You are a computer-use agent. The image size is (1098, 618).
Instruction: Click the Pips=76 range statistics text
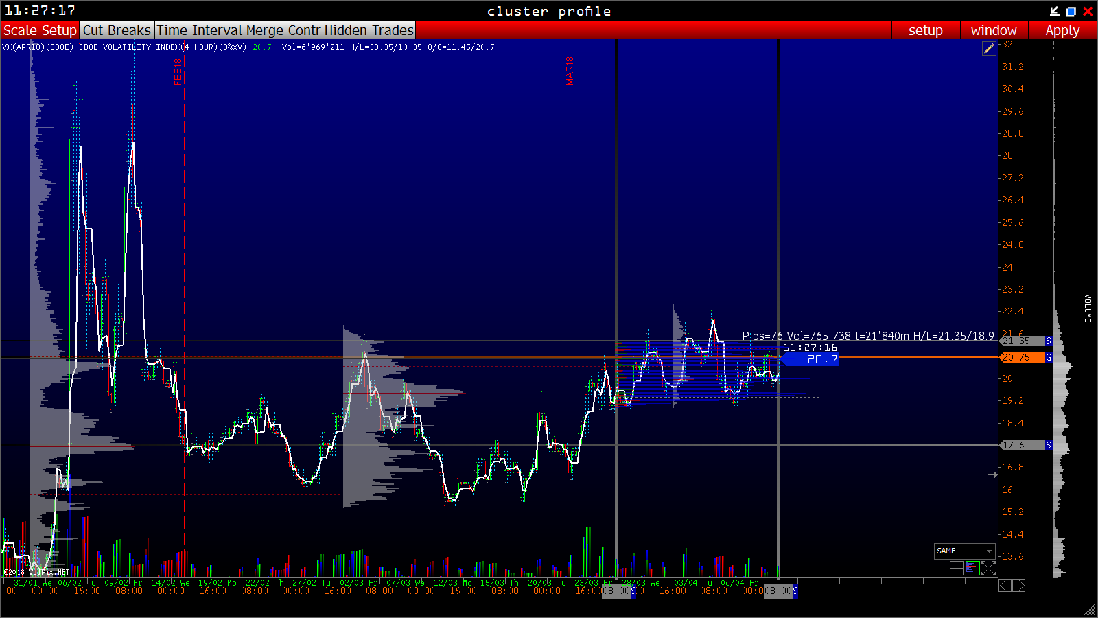868,336
